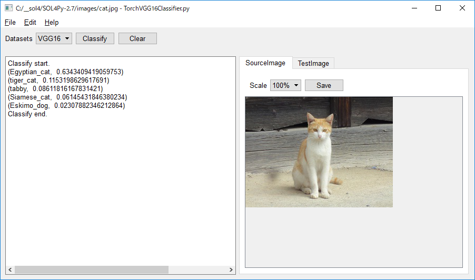
Task: Click the Egyptian_cat result line
Action: pos(66,72)
